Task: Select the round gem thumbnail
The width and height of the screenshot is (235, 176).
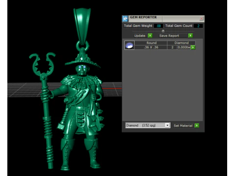Action: coord(129,45)
